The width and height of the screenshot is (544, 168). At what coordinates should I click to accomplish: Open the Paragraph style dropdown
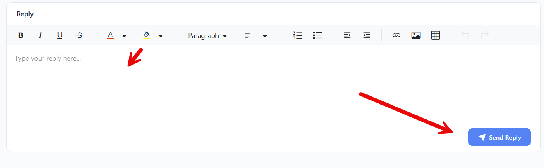(207, 36)
